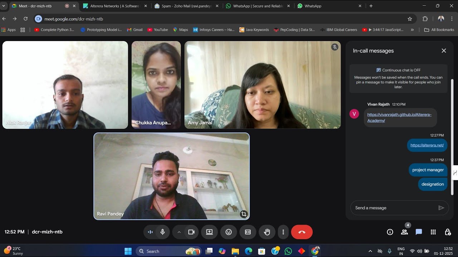The width and height of the screenshot is (458, 257).
Task: Click the 'project manager' chat message
Action: click(x=428, y=170)
